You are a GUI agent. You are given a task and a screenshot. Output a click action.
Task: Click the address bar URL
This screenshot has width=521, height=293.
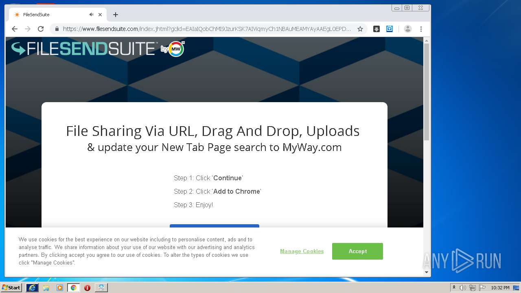[x=207, y=29]
